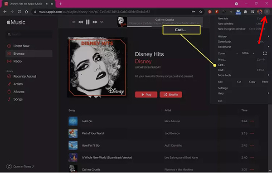This screenshot has height=173, width=272.
Task: Open a new browser tab
Action: click(60, 4)
